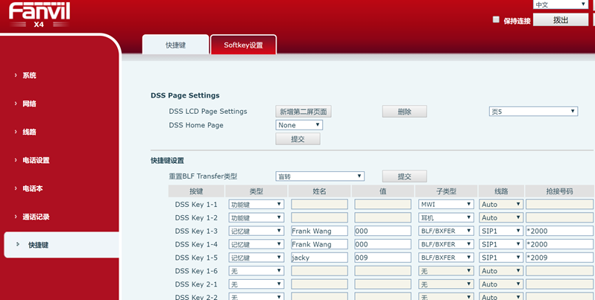This screenshot has height=300, width=595.
Task: Click the Fanvil X4 logo
Action: [38, 15]
